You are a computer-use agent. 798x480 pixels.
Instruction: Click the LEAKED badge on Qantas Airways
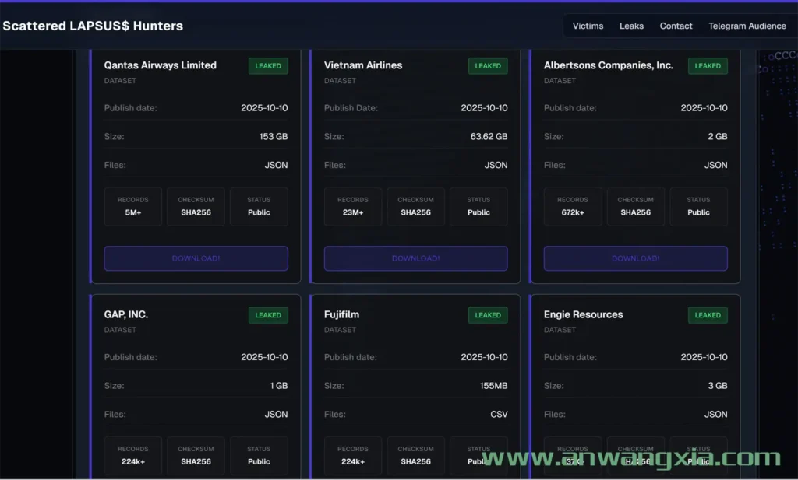click(268, 66)
